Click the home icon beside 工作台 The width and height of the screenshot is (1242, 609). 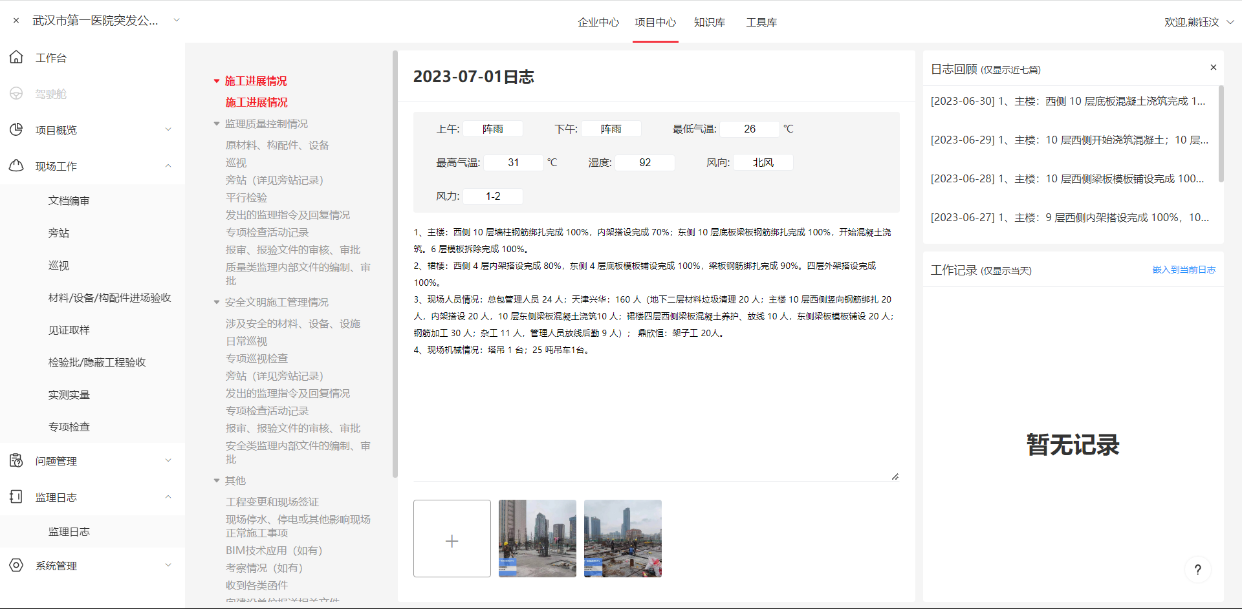[16, 57]
